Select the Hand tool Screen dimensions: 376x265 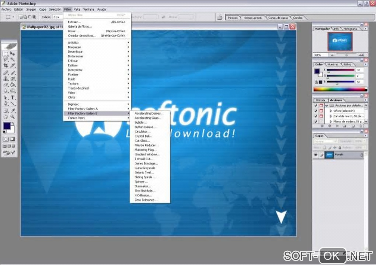[x=6, y=117]
